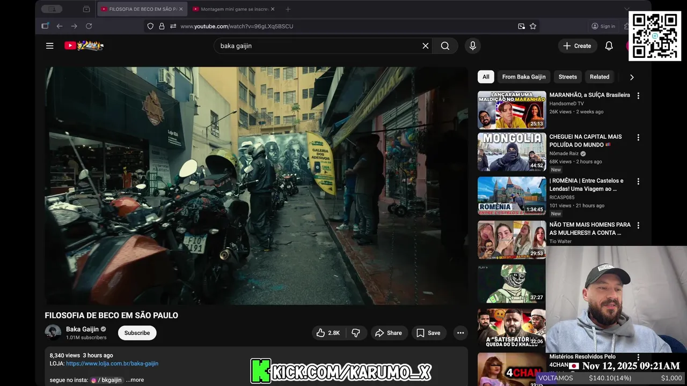Click the Share button
This screenshot has width=687, height=386.
tap(389, 333)
